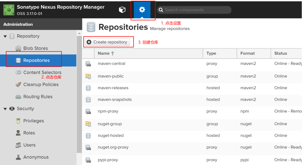Click the npm format cell
The width and height of the screenshot is (302, 165).
click(x=245, y=112)
